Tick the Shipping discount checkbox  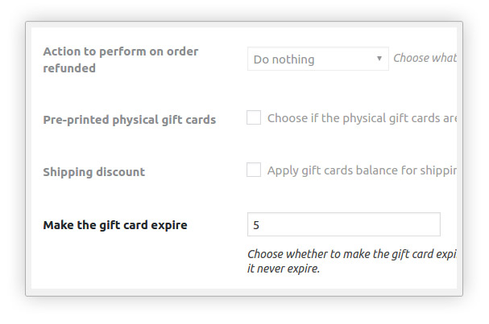[x=254, y=170]
